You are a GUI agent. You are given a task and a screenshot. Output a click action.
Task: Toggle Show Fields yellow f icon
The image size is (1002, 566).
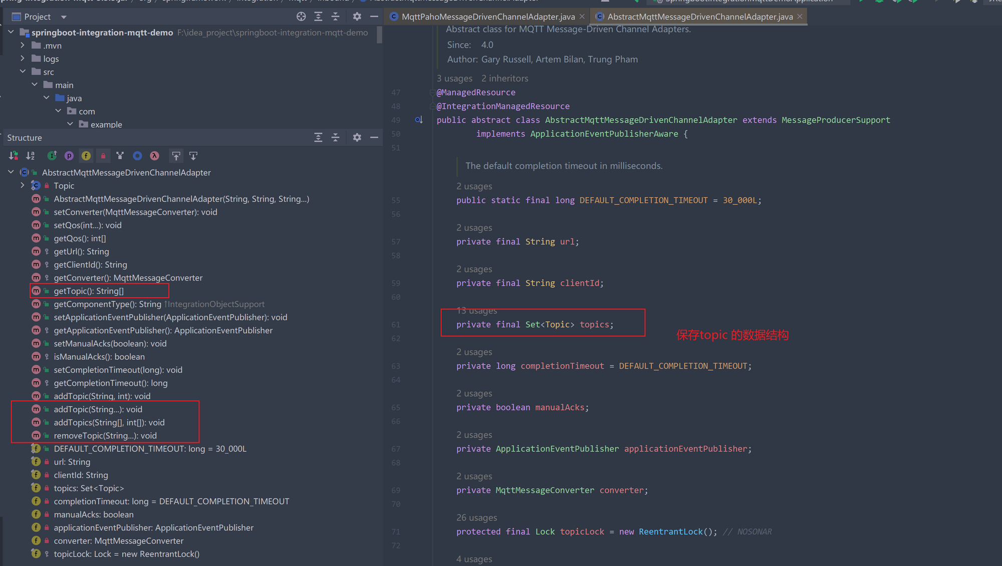coord(86,156)
